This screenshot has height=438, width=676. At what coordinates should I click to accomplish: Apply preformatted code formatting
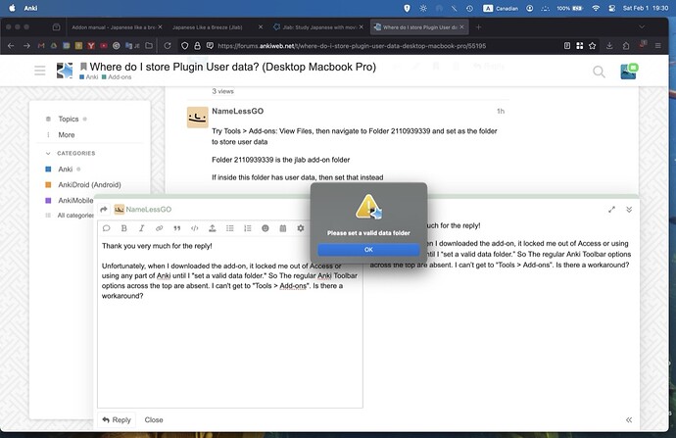[194, 228]
